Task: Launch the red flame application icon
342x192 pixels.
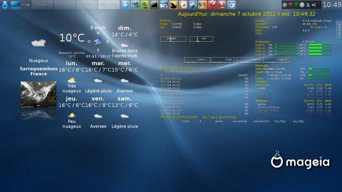Action: coord(212,5)
